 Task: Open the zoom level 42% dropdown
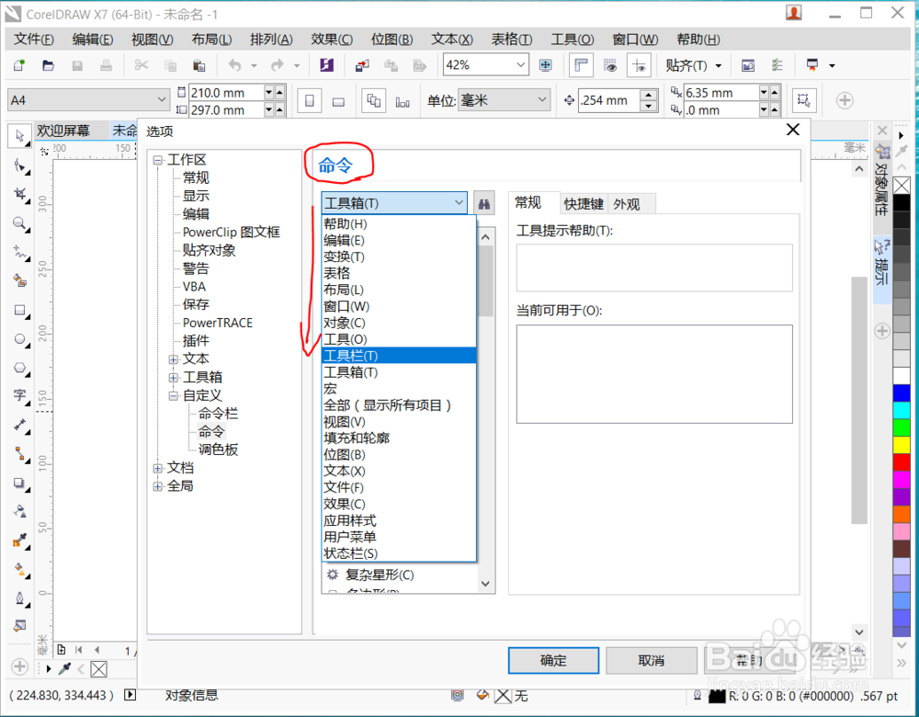coord(520,64)
